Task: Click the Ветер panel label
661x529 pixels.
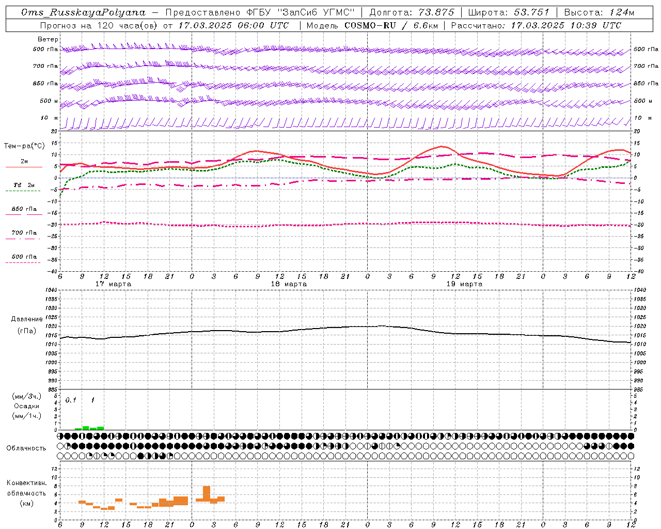Action: [48, 39]
